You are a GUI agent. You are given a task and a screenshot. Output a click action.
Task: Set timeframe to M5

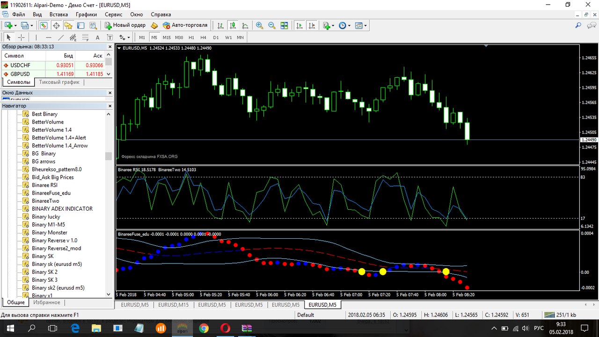[x=154, y=37]
